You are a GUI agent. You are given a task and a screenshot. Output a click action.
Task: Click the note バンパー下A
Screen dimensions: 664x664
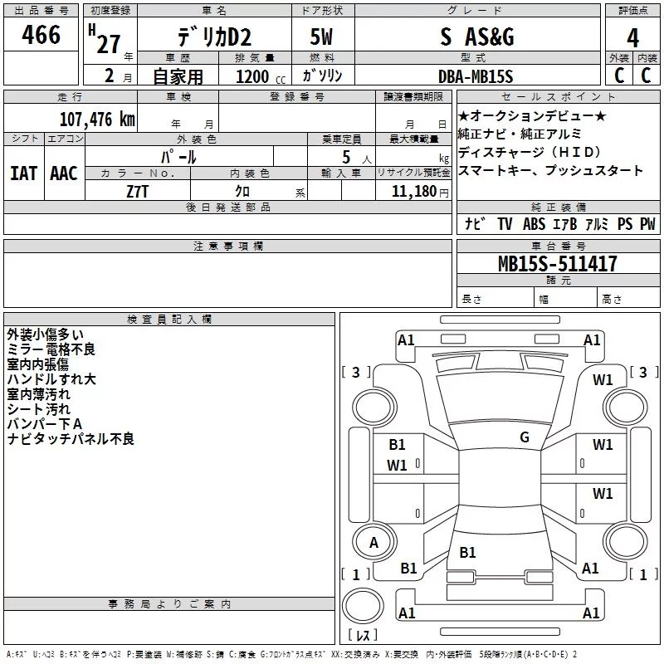coord(45,424)
